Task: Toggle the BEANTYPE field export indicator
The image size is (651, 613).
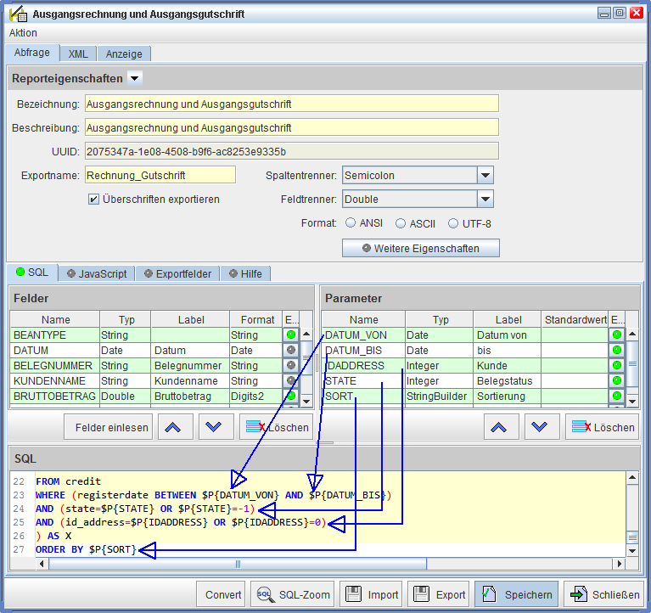Action: click(291, 335)
